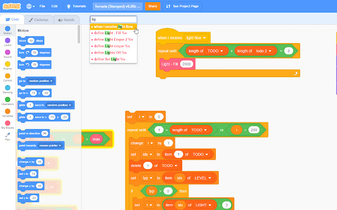337x210 pixels.
Task: Click the 'when I receive' hat block
Action: 183,37
